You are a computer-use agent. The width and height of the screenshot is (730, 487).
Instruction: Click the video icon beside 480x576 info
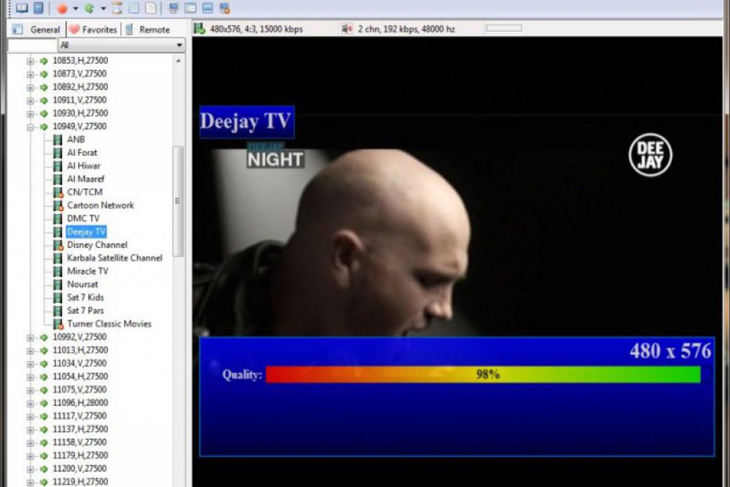(x=200, y=29)
